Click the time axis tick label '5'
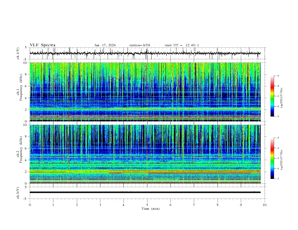The height and width of the screenshot is (230, 298). 147,205
